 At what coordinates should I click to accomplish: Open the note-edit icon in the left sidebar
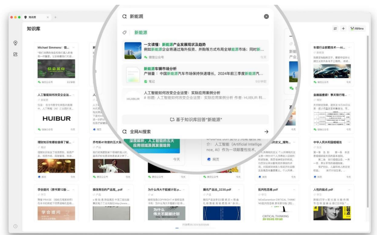point(15,55)
